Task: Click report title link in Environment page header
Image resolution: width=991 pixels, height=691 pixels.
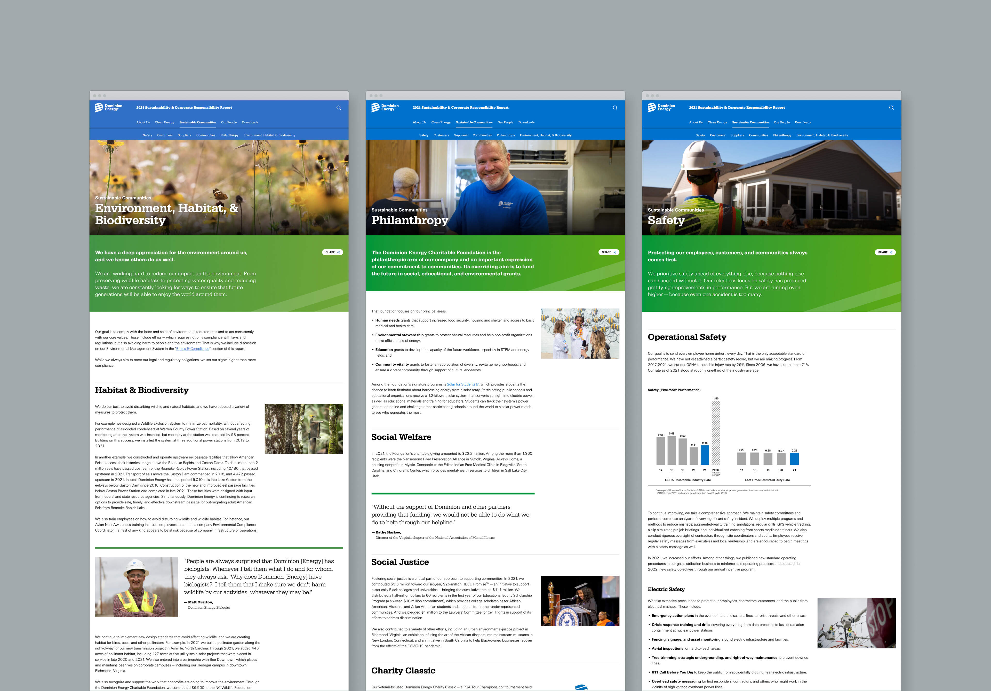Action: 184,108
